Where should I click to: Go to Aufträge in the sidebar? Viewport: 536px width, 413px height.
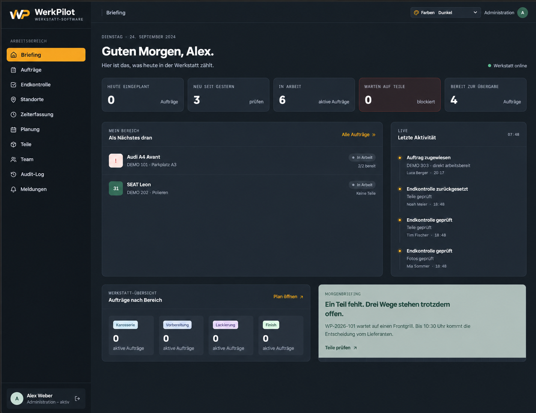46,70
